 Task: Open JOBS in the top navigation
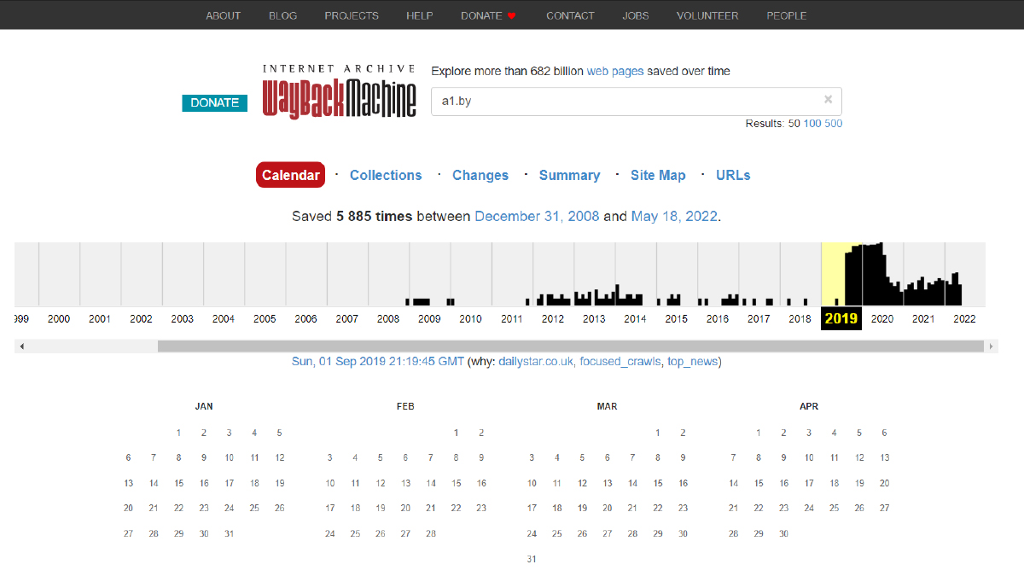click(x=636, y=15)
